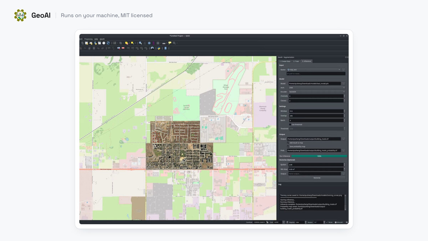Click the Model path field with best_model.pth

pos(315,83)
